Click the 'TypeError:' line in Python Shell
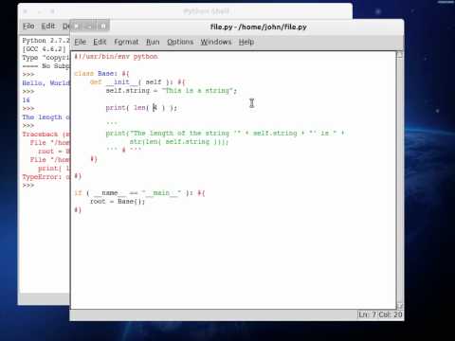 (x=45, y=177)
